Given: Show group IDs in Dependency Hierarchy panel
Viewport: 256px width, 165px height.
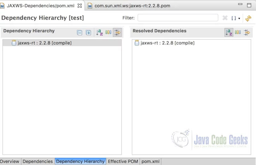Looking at the screenshot, I should pos(108,32).
